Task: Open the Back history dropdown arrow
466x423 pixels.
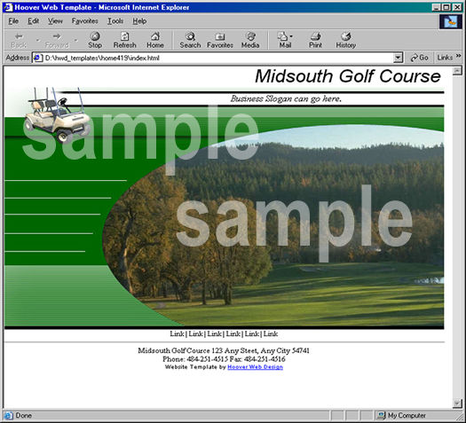Action: [38, 40]
